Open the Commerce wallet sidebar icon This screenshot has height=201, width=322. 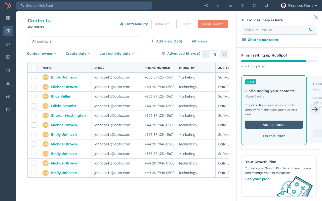[x=8, y=70]
